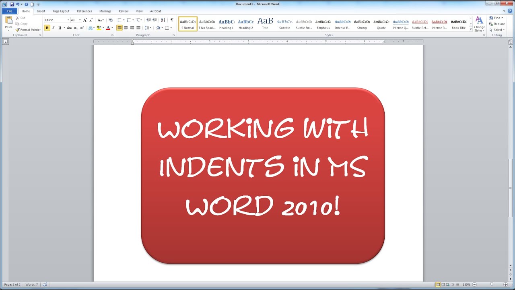The width and height of the screenshot is (515, 290).
Task: Clear formatting with eraser icon
Action: coord(111,20)
